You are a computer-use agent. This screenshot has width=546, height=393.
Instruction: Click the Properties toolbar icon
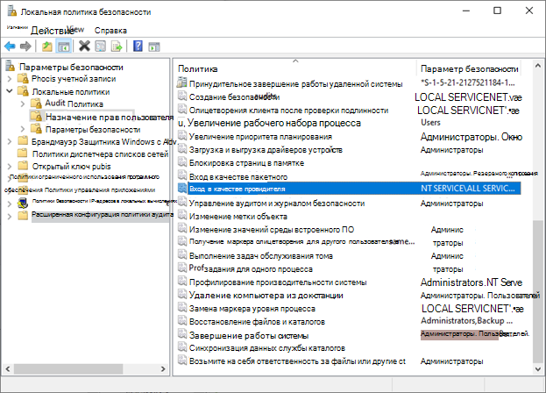click(x=100, y=46)
